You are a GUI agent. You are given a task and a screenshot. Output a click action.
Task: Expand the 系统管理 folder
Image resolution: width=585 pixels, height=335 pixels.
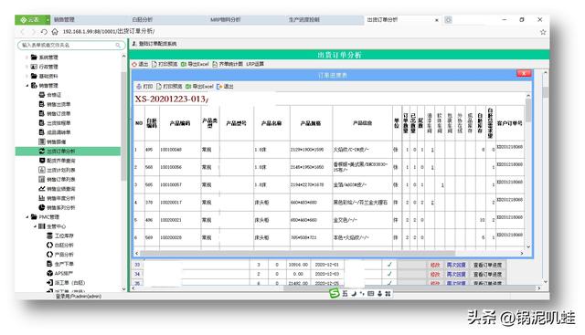(x=27, y=58)
